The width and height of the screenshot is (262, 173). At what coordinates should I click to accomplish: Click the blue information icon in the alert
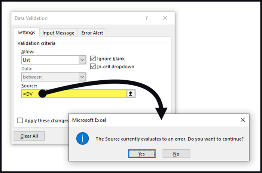(82, 139)
